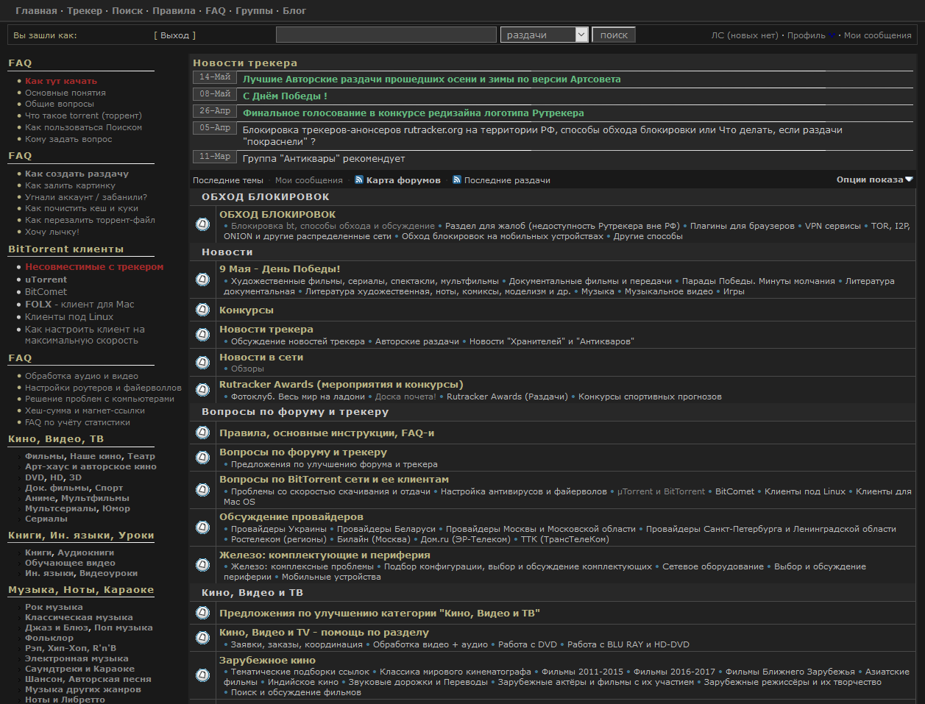Click the RSS icon beside Карта форумов
Screen dimensions: 925x704
coord(359,179)
